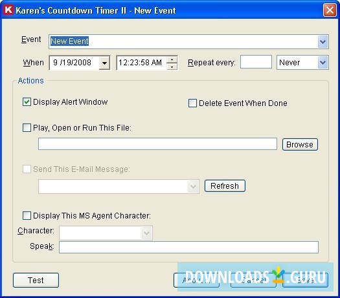The height and width of the screenshot is (298, 340).
Task: Click the Browse button
Action: click(300, 144)
